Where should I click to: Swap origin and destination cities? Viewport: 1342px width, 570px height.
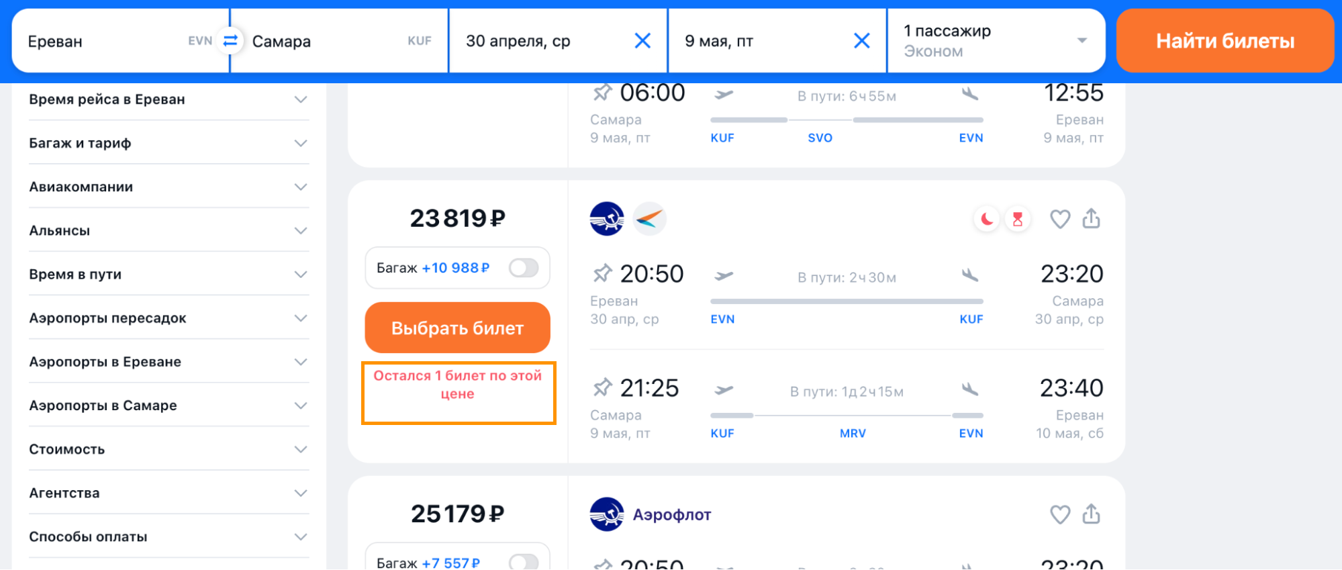coord(230,41)
